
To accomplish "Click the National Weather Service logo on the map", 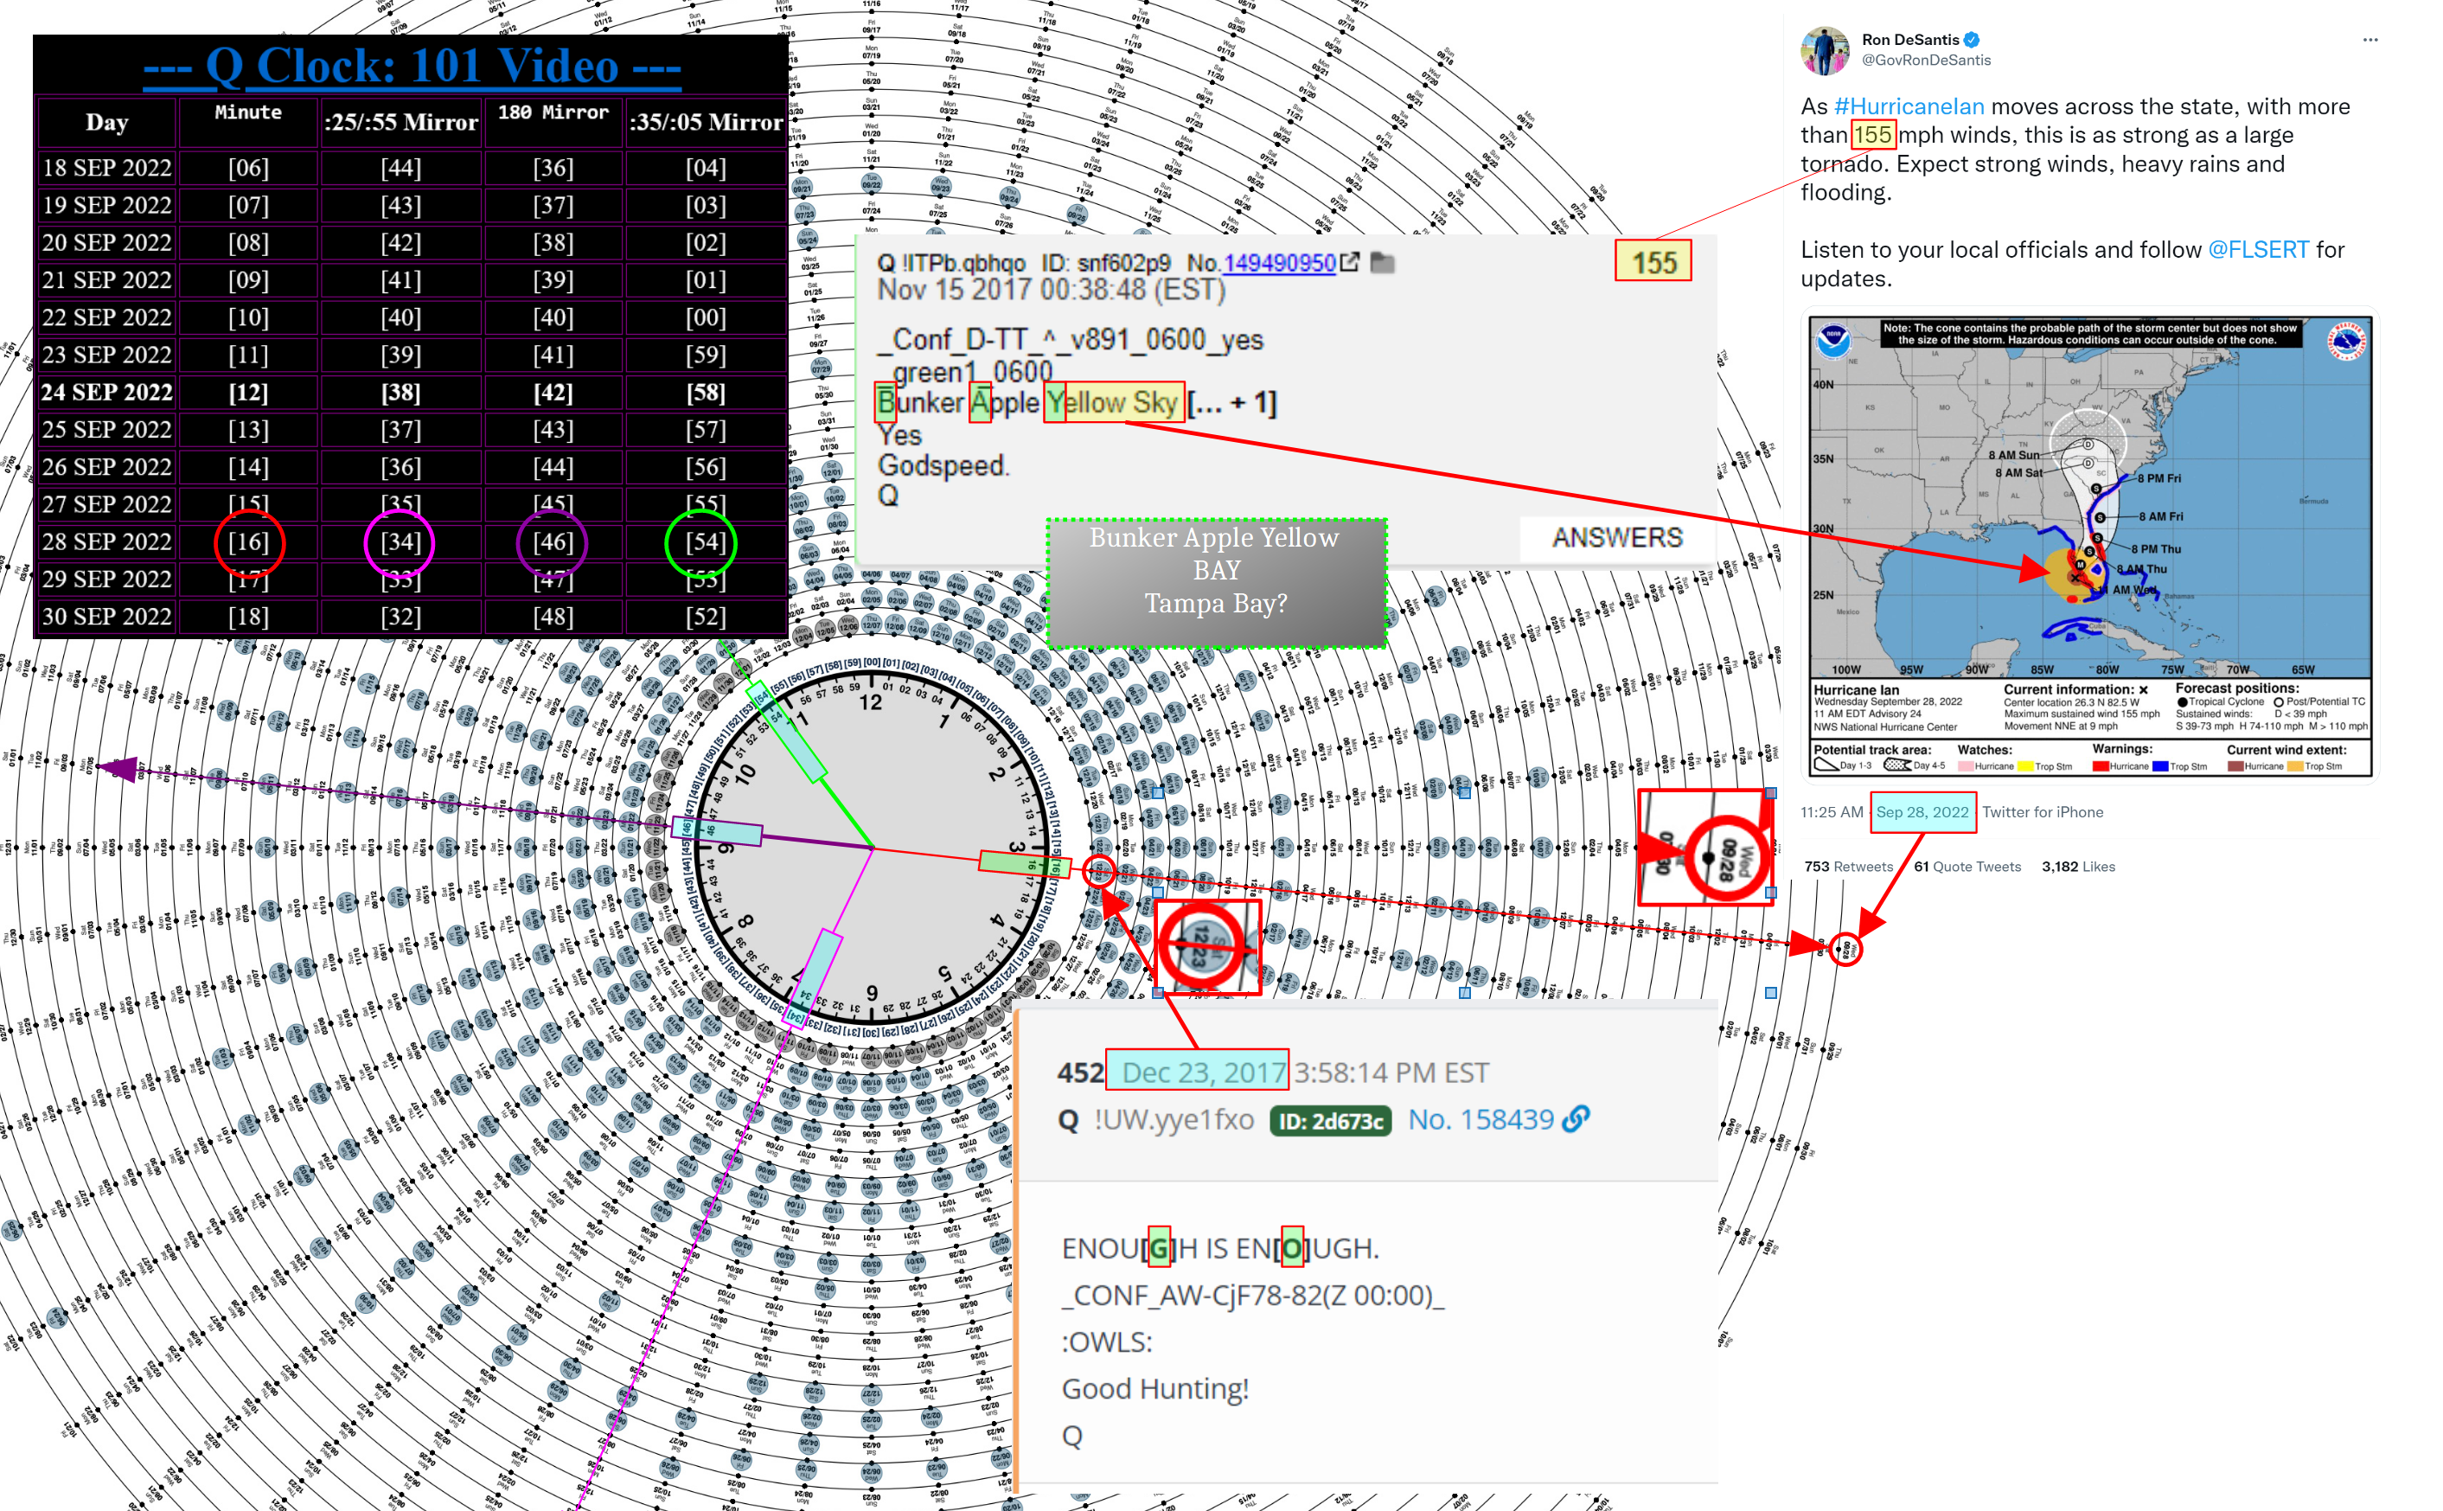I will pyautogui.click(x=2347, y=341).
